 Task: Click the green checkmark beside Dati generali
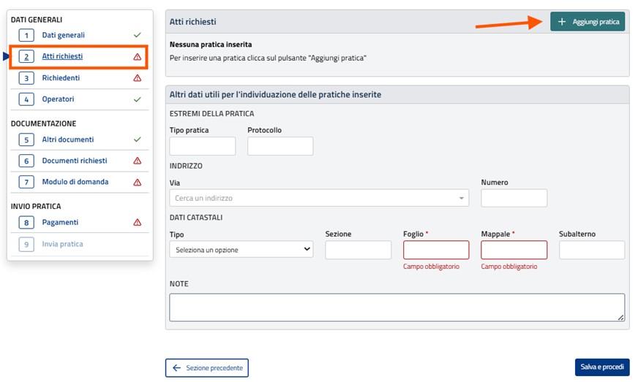coord(137,35)
